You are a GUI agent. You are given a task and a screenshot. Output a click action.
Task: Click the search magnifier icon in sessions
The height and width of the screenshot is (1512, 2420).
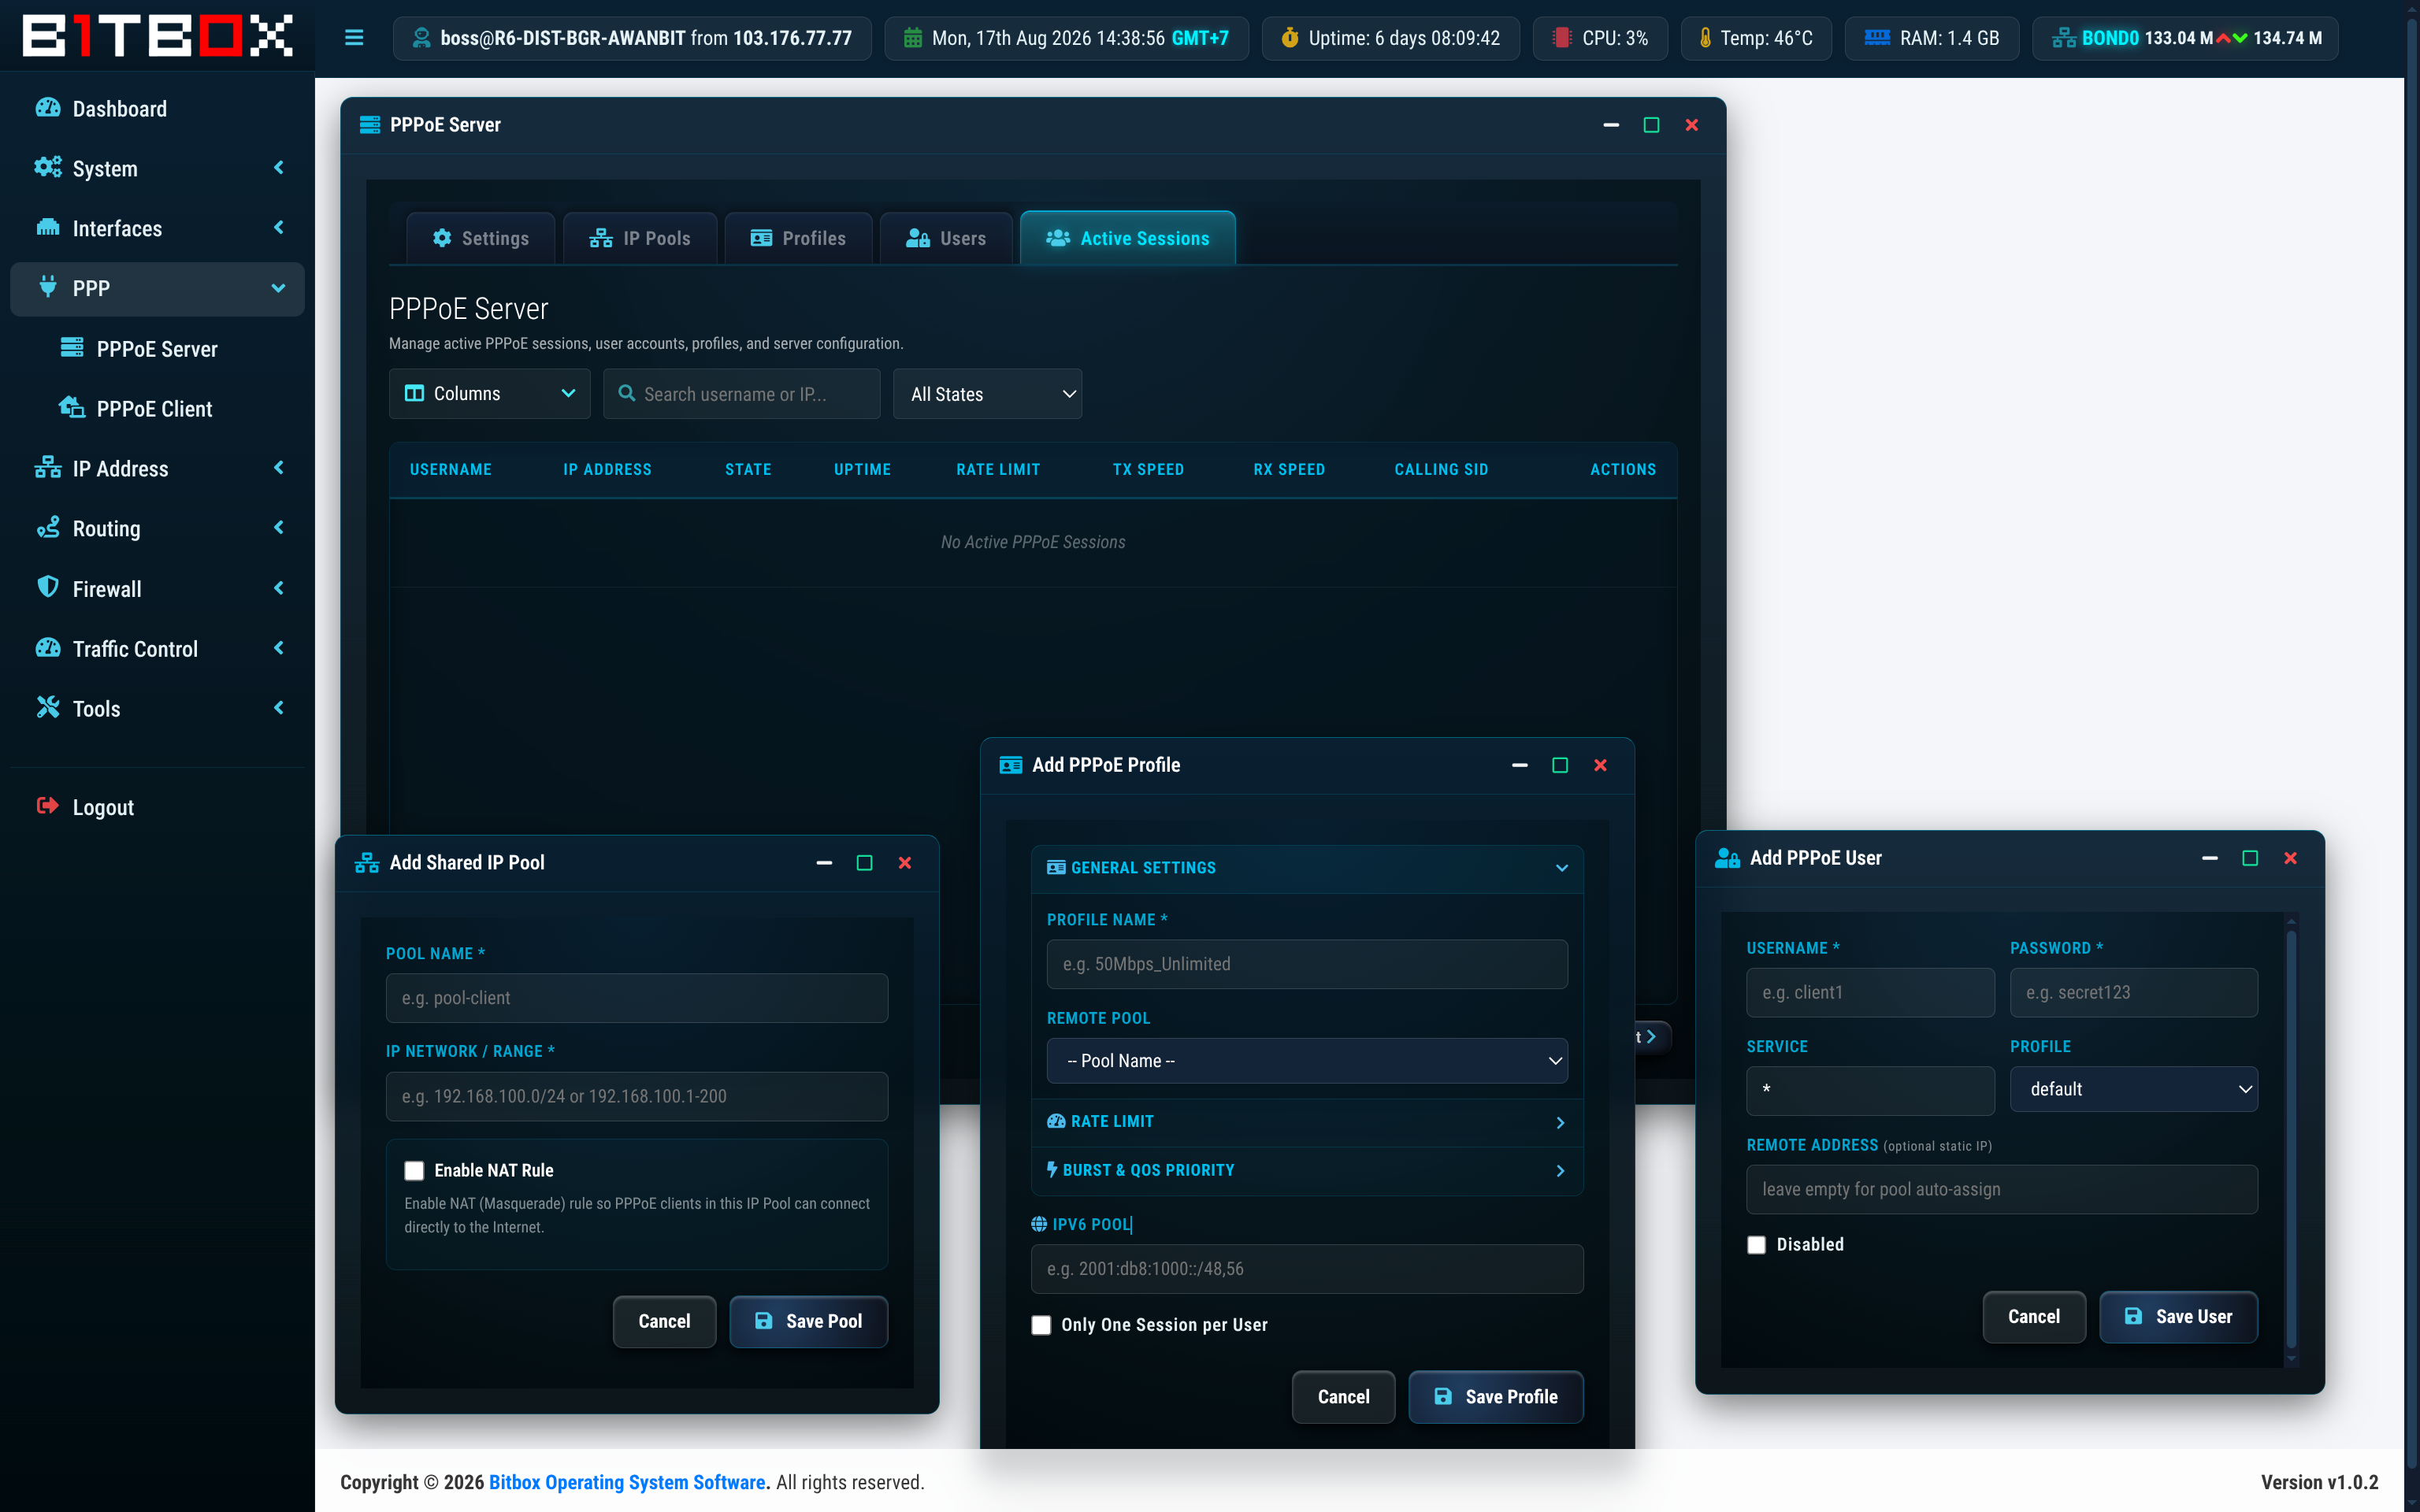coord(627,393)
